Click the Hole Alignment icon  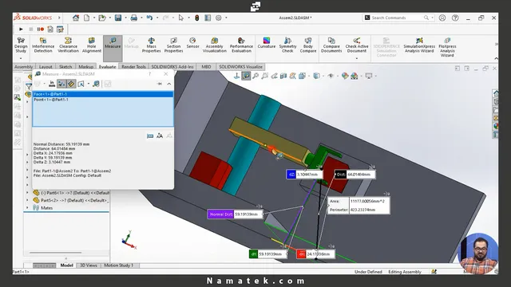[x=92, y=45]
